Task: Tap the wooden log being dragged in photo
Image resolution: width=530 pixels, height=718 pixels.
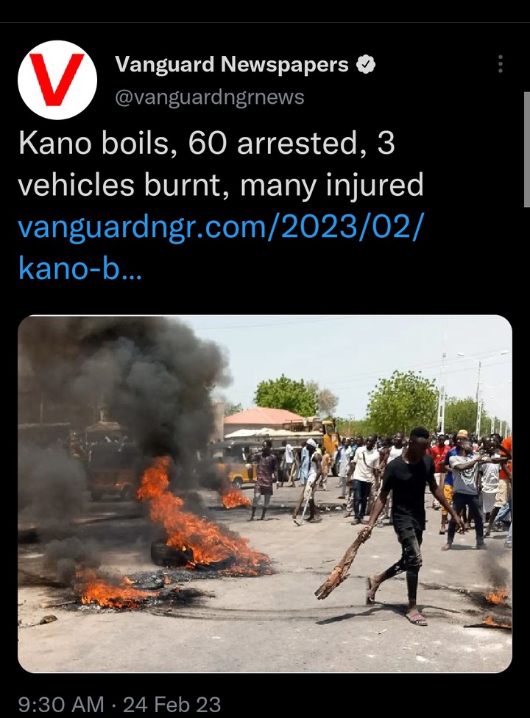Action: (x=342, y=564)
